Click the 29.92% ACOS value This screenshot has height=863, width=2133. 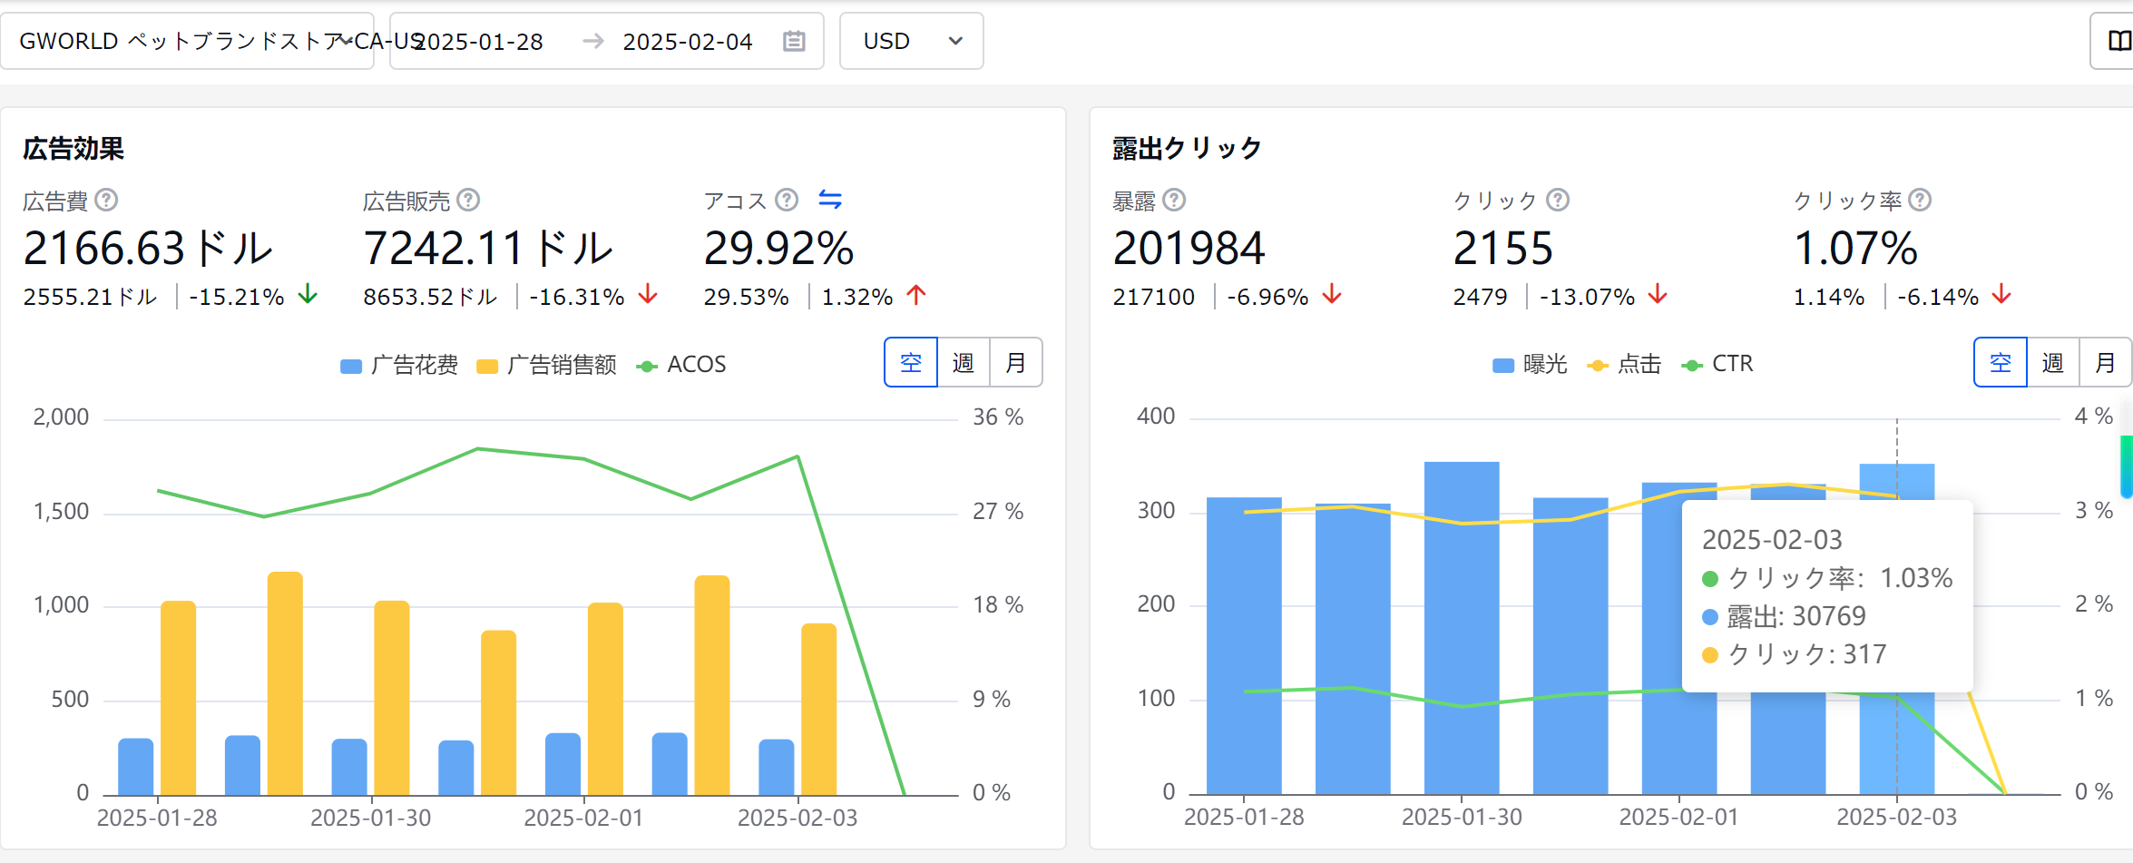[x=778, y=248]
